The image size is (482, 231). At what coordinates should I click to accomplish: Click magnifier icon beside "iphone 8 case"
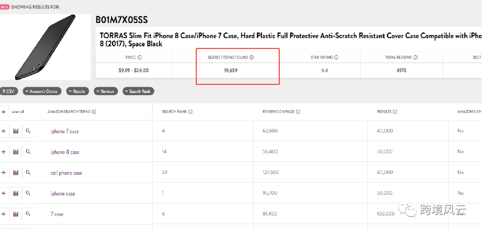[x=28, y=152]
